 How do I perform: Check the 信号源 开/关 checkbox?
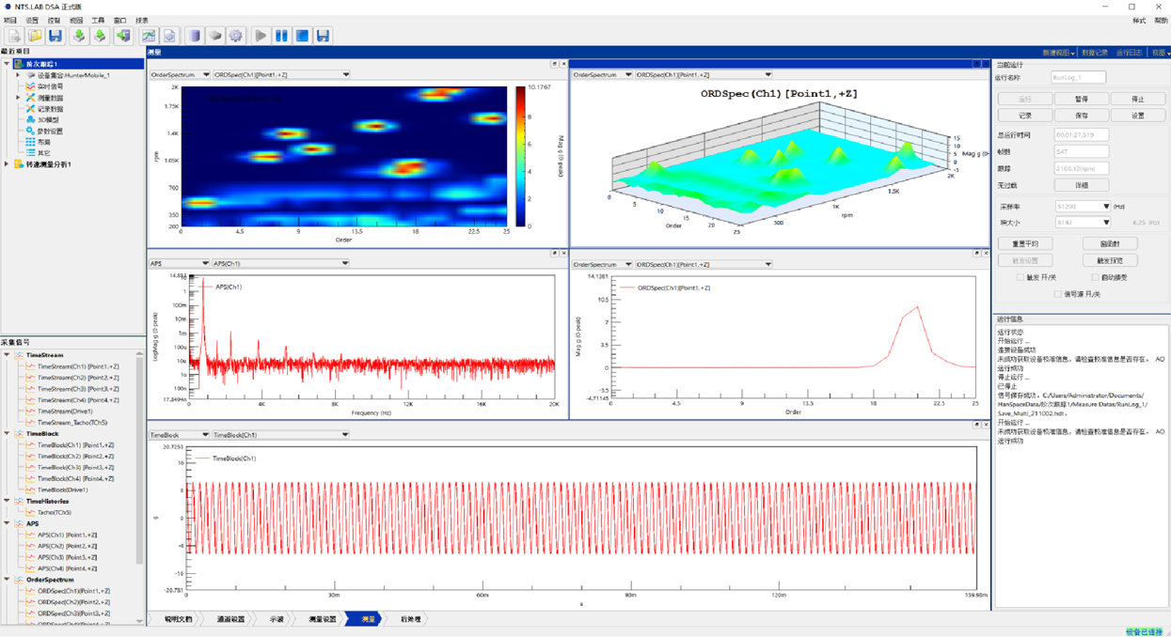pos(1057,295)
